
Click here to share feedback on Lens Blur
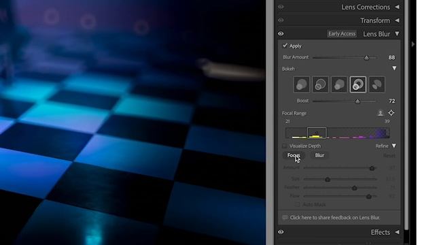335,218
